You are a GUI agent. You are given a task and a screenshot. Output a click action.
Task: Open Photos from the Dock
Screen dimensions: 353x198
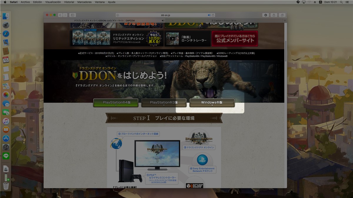[x=6, y=95]
